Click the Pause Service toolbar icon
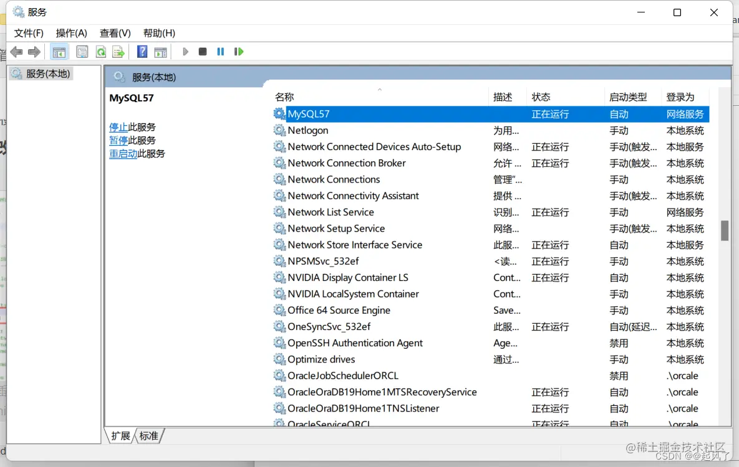 coord(220,52)
